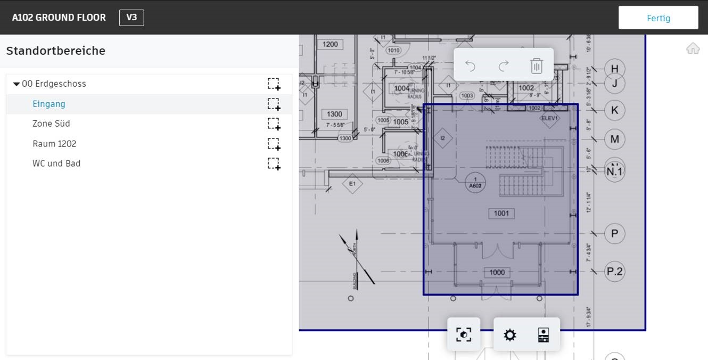This screenshot has height=360, width=708.
Task: Click add-area icon for WC und Bad
Action: coord(274,164)
